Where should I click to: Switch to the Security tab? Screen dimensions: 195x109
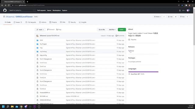point(72,22)
